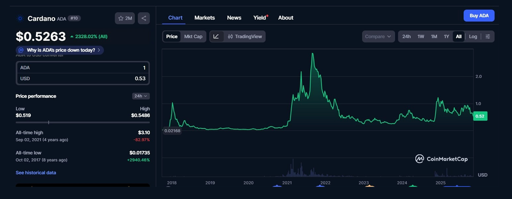The image size is (512, 199).
Task: Click the 0.52 current price label
Action: (x=480, y=116)
